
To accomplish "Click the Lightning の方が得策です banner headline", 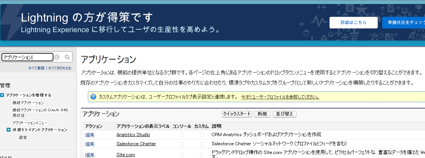I will point(87,18).
